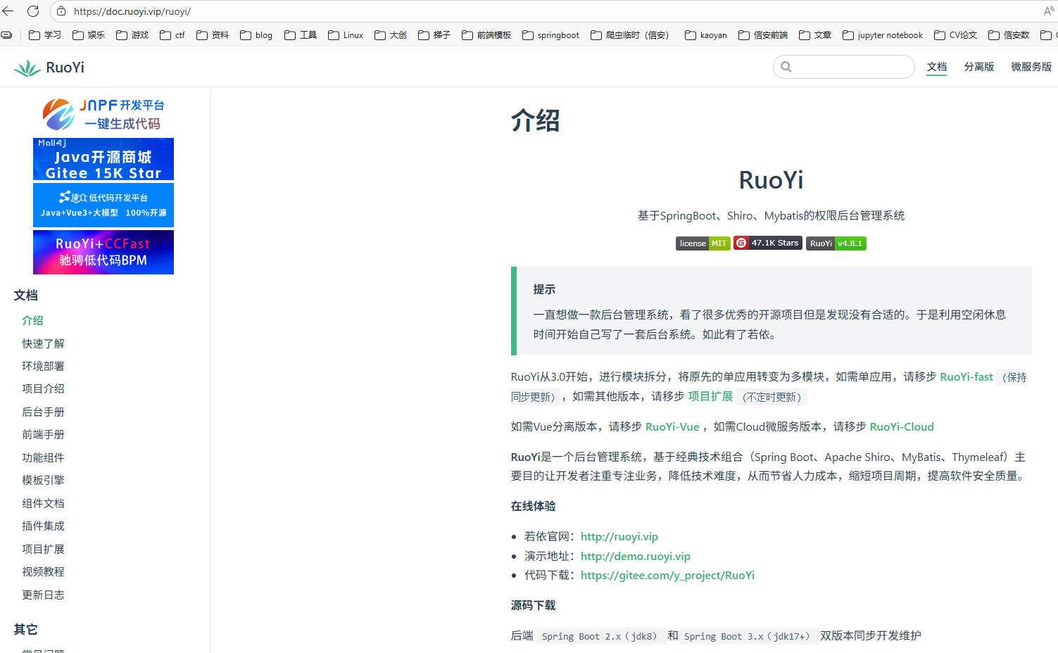This screenshot has height=653, width=1058.
Task: Open the 速众低代码开发平台 banner
Action: tap(103, 205)
